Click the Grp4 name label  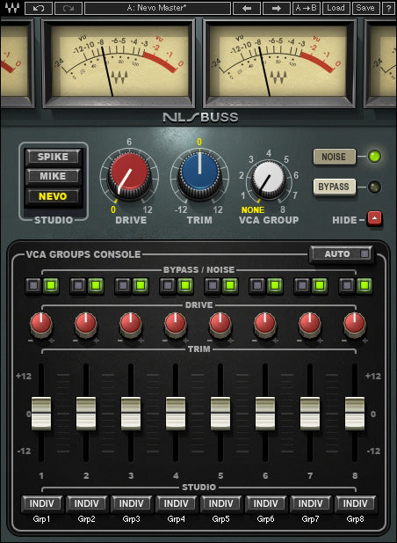pyautogui.click(x=176, y=519)
